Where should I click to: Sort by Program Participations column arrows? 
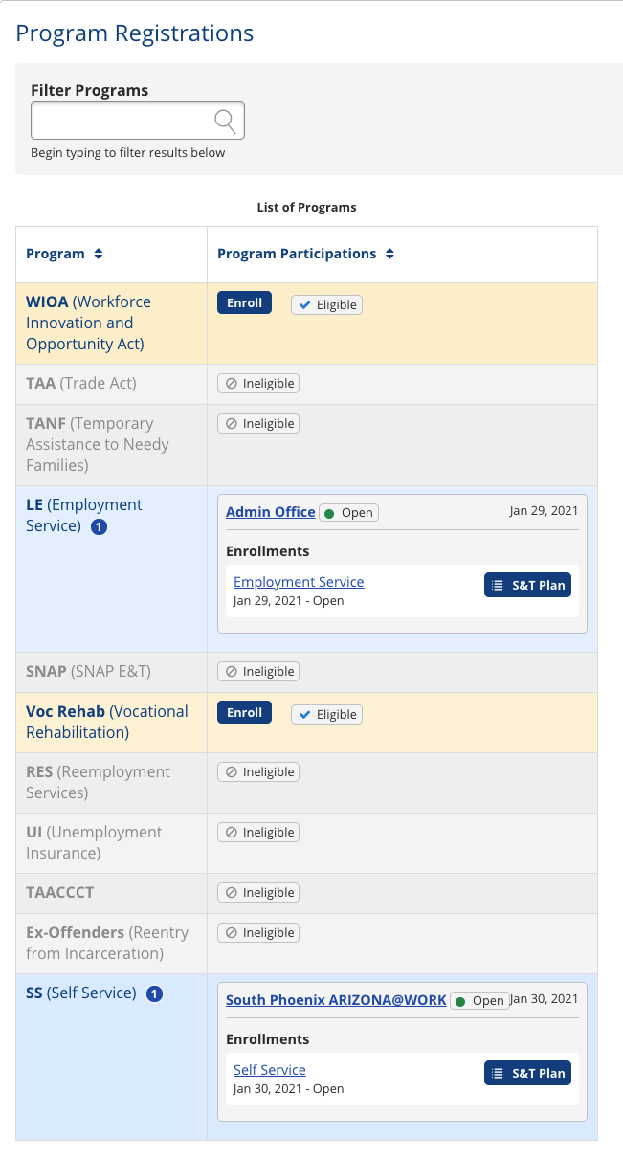pos(389,255)
